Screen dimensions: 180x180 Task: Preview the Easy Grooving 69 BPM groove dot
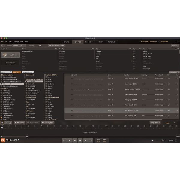click(x=72, y=110)
